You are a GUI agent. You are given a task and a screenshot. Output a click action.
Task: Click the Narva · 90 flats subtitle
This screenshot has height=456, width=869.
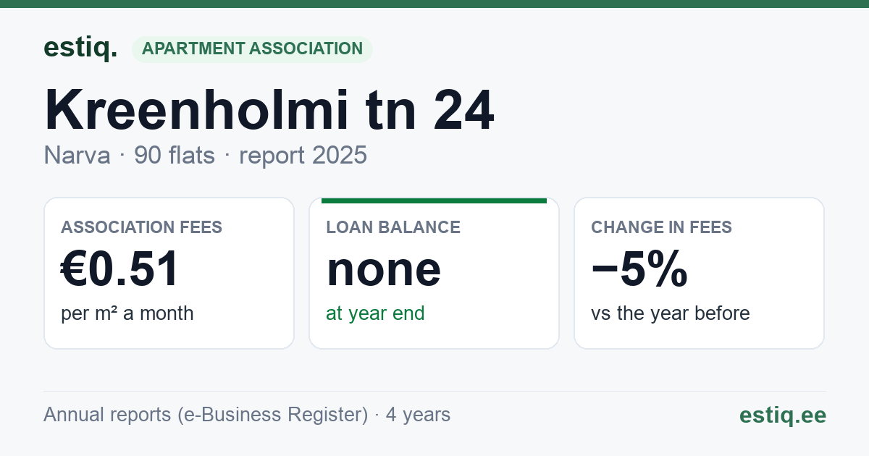point(130,156)
